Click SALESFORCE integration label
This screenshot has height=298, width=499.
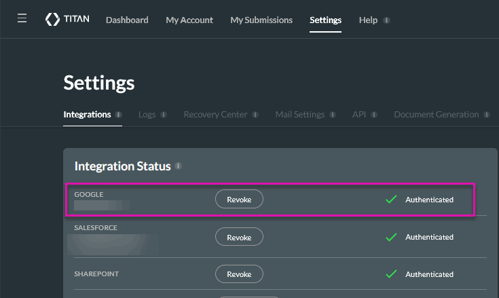[x=96, y=227]
